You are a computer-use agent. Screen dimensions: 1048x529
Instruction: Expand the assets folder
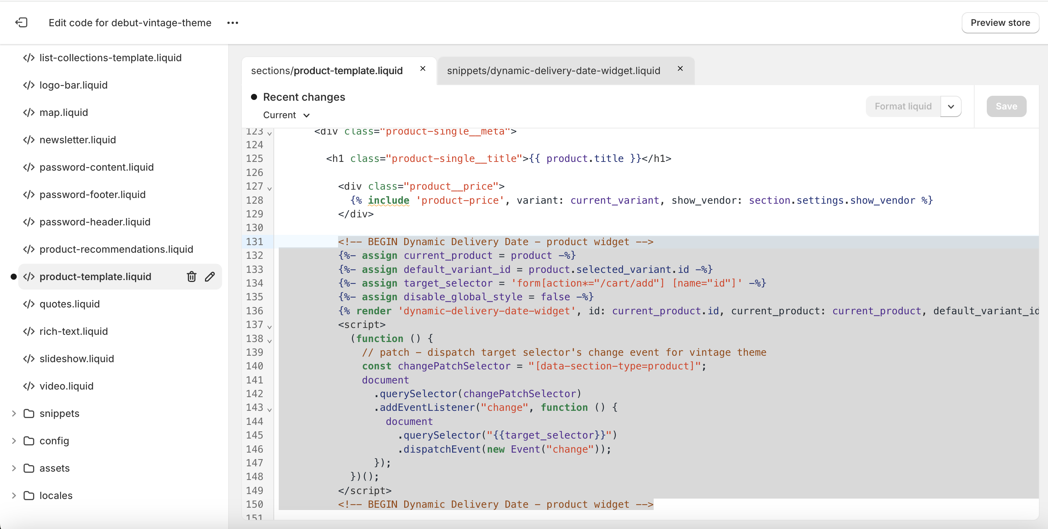[x=14, y=468]
